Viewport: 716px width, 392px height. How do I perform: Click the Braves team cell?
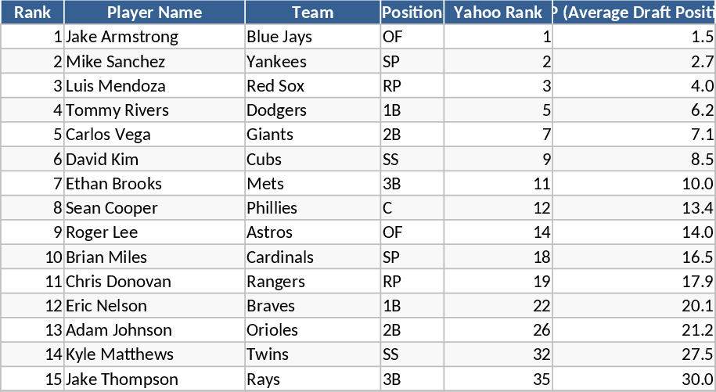(x=312, y=306)
